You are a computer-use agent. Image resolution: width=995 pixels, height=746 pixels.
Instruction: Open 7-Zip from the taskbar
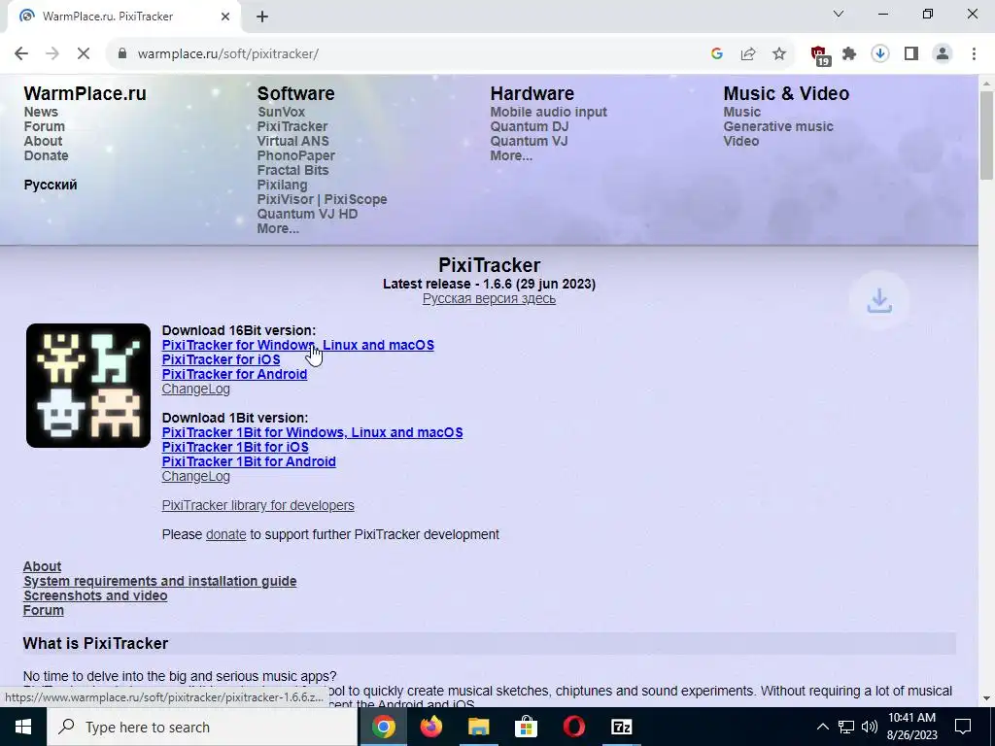click(x=621, y=727)
